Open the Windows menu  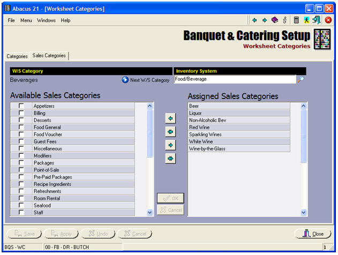pos(47,20)
